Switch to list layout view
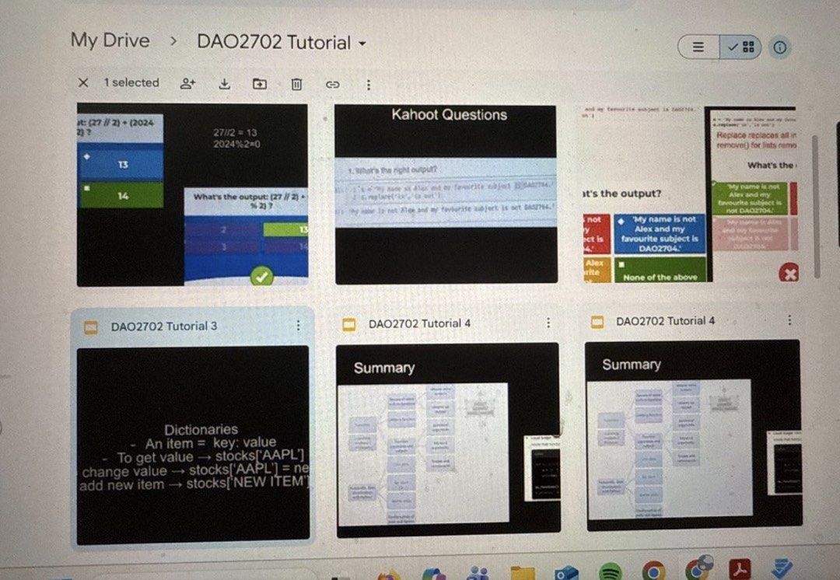The width and height of the screenshot is (840, 580). click(698, 47)
